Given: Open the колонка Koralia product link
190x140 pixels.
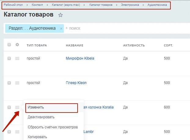Looking at the screenshot, I should 99,107.
